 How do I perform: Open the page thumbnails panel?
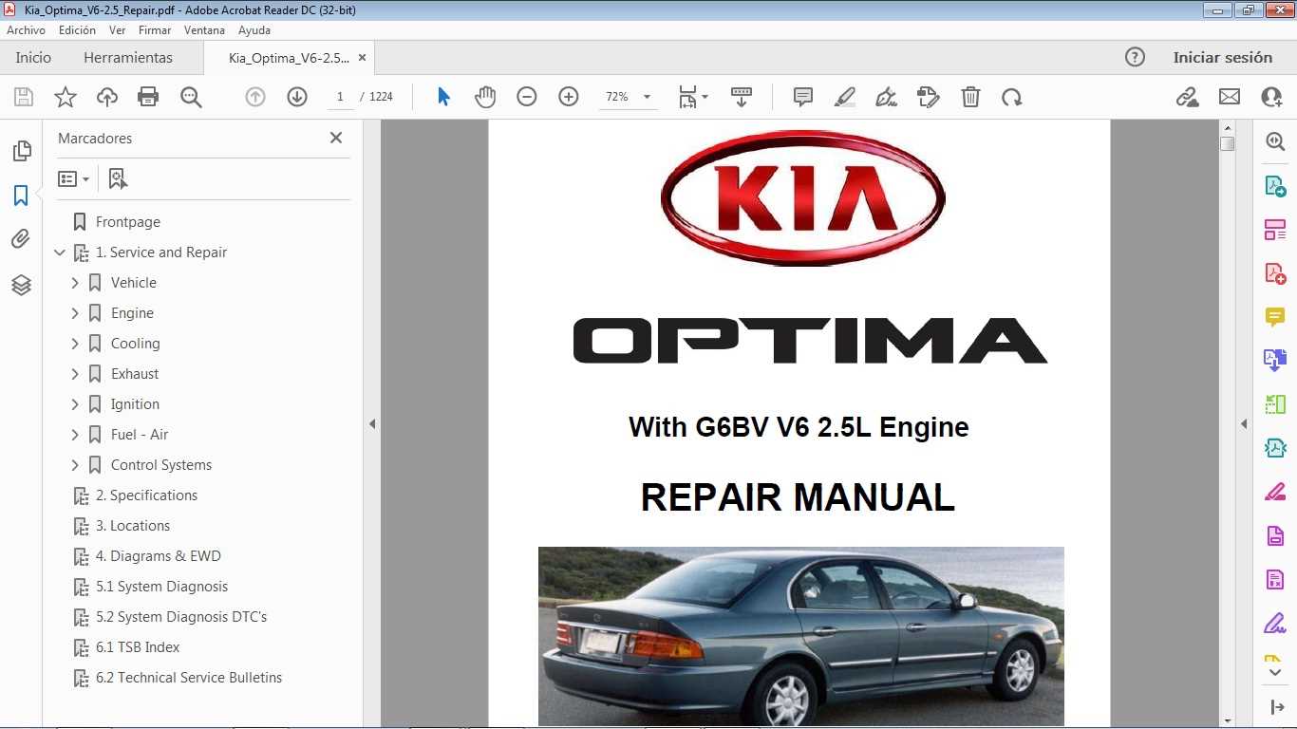(21, 151)
